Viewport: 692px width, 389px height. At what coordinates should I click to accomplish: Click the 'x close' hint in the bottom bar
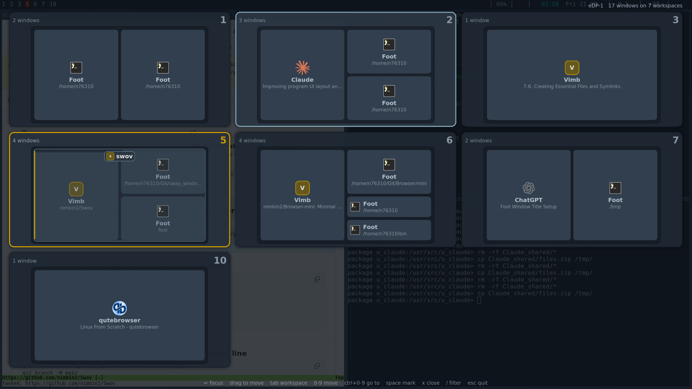click(431, 383)
